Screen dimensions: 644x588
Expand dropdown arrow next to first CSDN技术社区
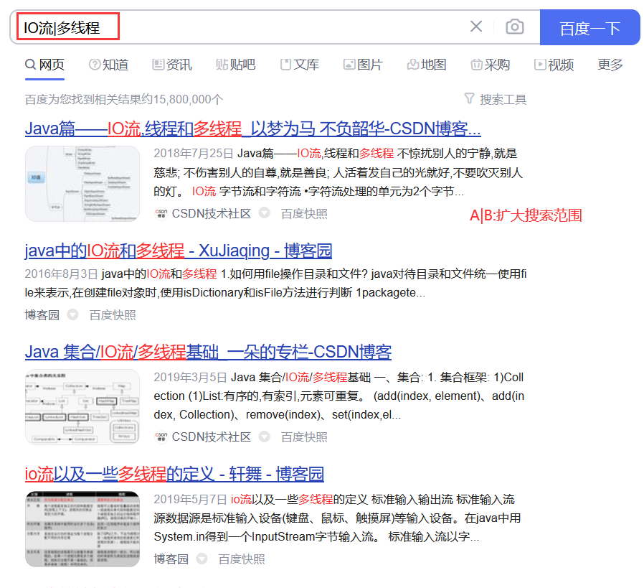coord(264,213)
